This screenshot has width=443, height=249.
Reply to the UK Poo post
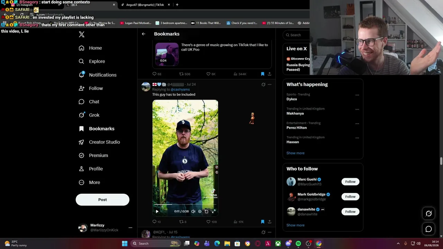click(157, 74)
